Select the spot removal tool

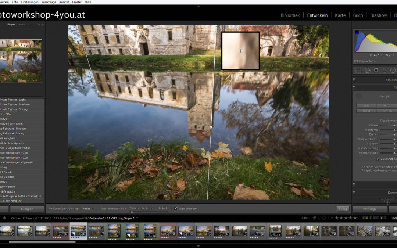pos(367,70)
